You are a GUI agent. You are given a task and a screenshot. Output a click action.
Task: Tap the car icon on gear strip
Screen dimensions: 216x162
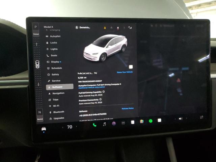[x=37, y=64]
